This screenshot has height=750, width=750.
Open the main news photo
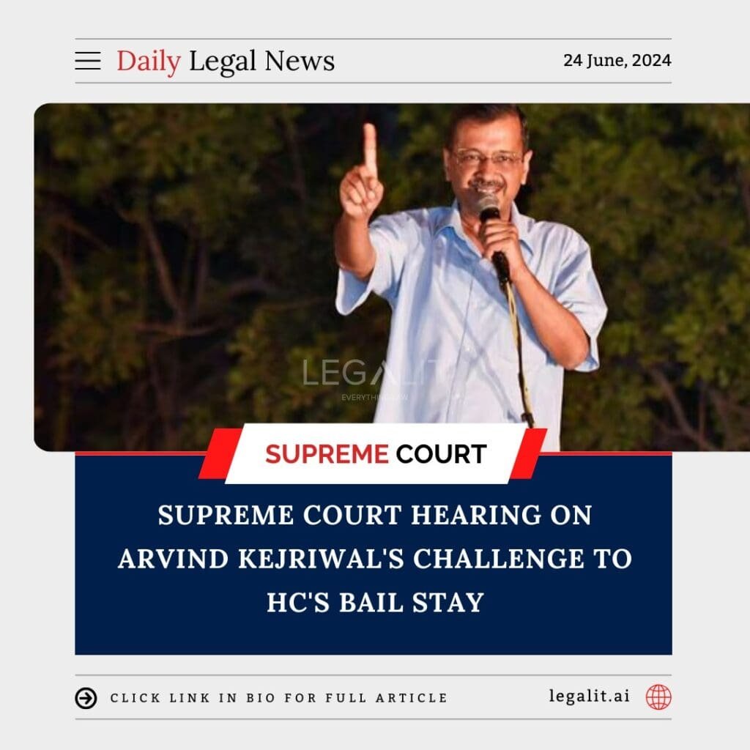(x=392, y=278)
